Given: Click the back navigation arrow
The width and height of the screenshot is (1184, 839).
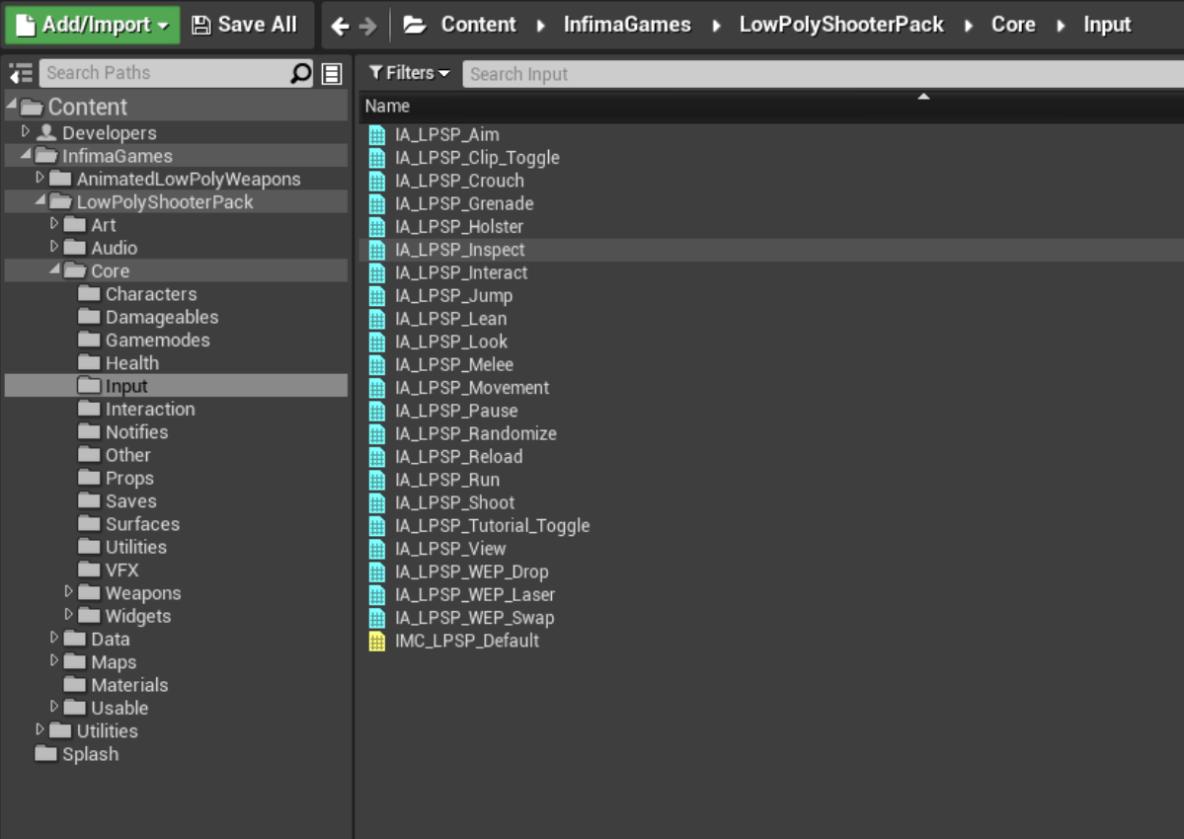Looking at the screenshot, I should (340, 26).
